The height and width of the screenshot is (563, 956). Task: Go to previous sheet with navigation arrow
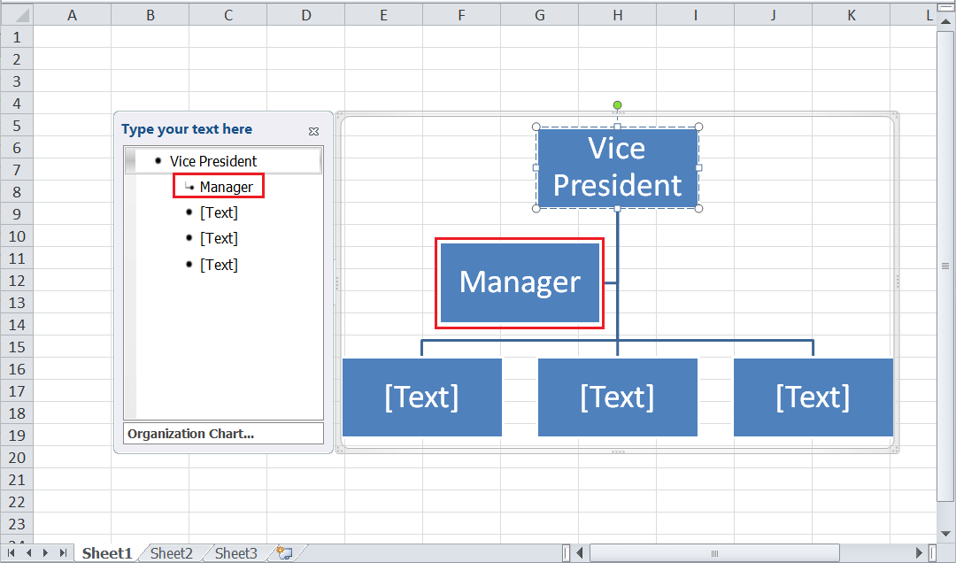[28, 552]
